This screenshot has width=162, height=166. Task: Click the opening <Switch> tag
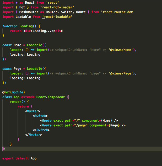click(x=40, y=116)
